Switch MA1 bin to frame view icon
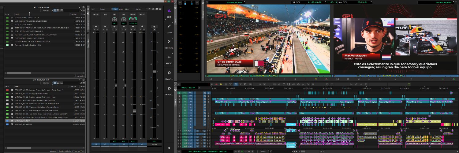The image size is (459, 153). tap(58, 10)
